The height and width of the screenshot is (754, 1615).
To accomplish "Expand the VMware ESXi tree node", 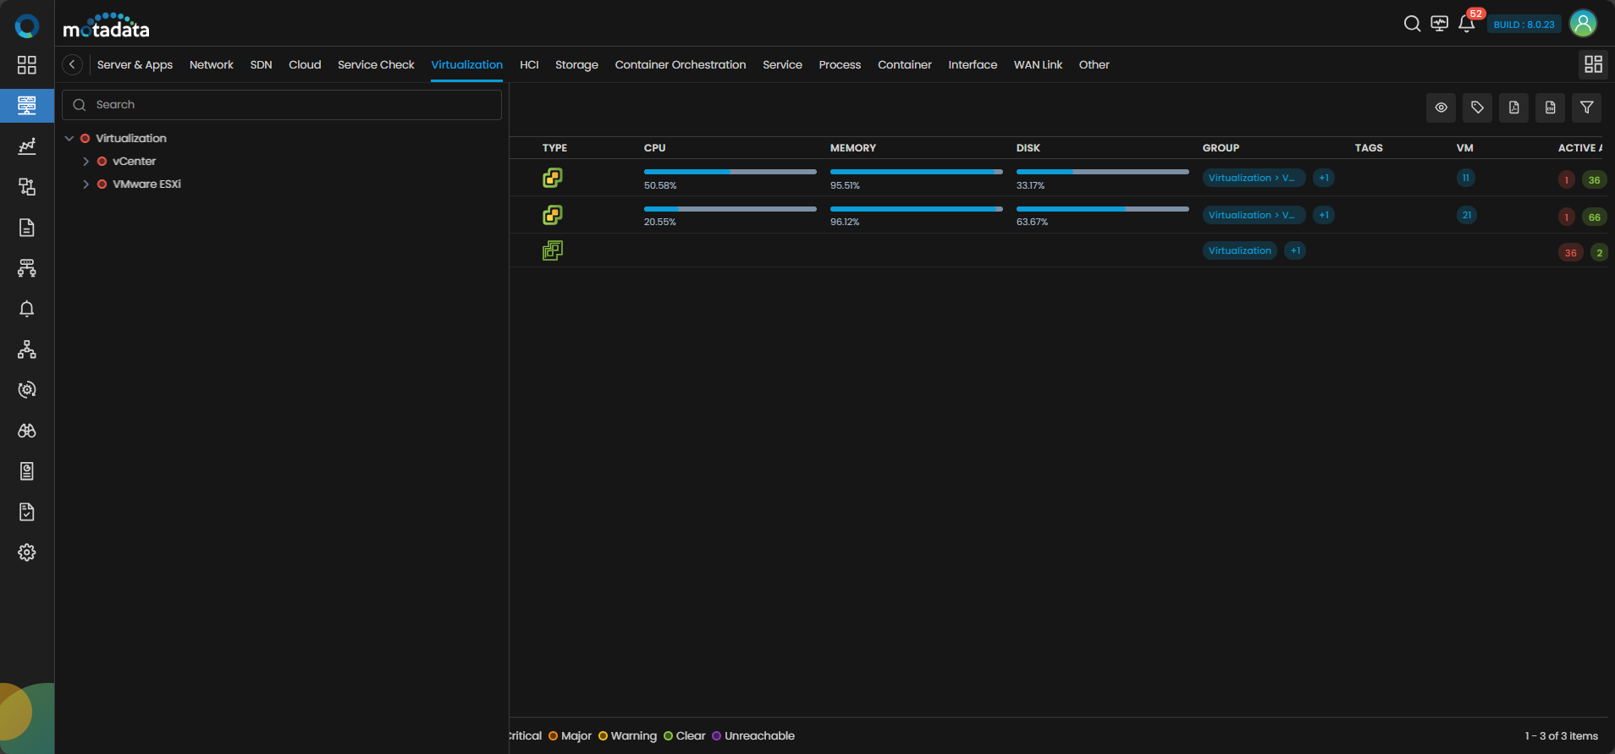I will (86, 184).
